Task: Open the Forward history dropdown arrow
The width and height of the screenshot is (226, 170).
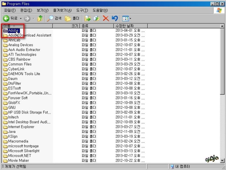Action: [x=33, y=18]
